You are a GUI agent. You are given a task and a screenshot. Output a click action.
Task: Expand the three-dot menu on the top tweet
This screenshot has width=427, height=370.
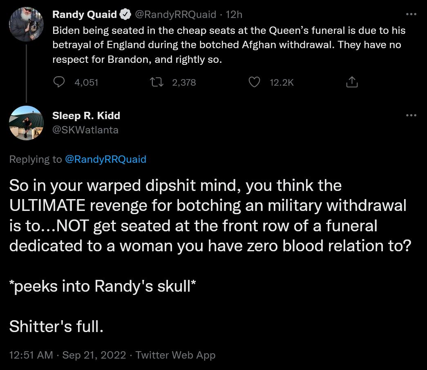pyautogui.click(x=412, y=13)
